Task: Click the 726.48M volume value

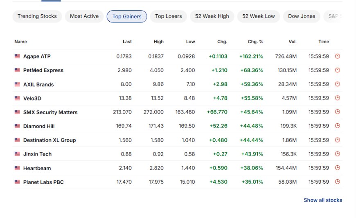Action: click(286, 56)
